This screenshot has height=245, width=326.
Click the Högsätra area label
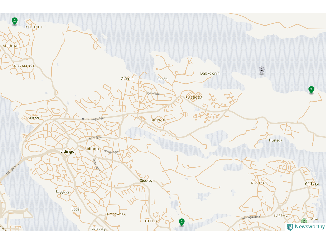(116, 214)
